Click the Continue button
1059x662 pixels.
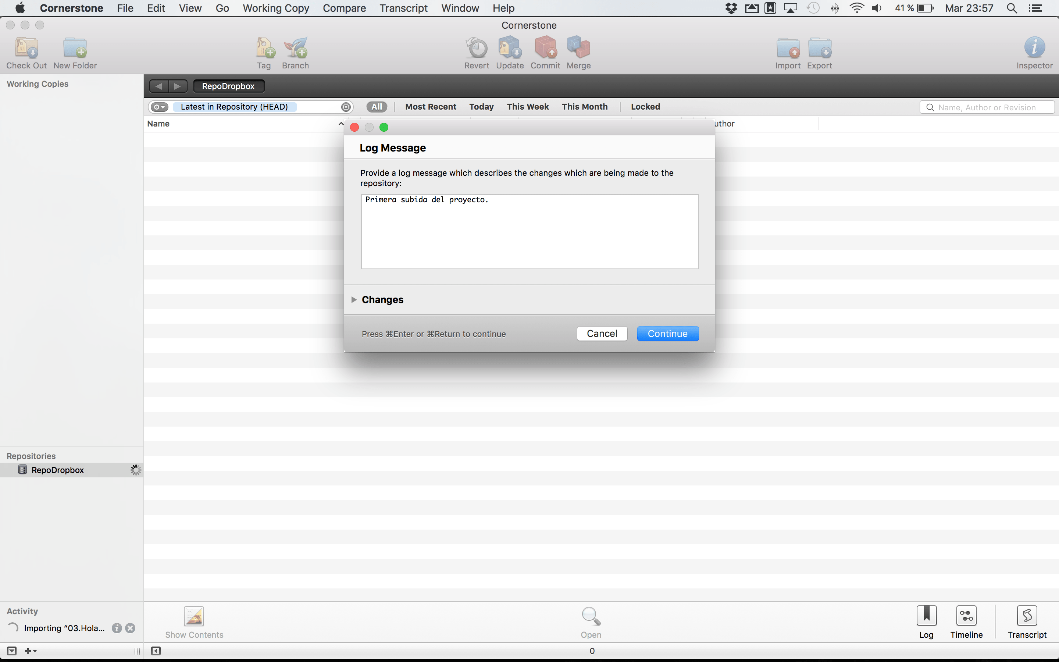click(668, 334)
